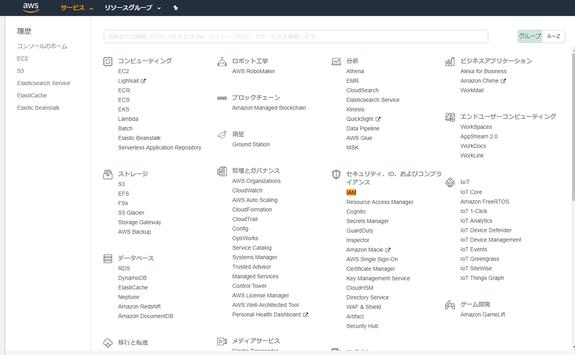The width and height of the screenshot is (575, 355).
Task: Click the Game Development controller icon
Action: pyautogui.click(x=450, y=305)
